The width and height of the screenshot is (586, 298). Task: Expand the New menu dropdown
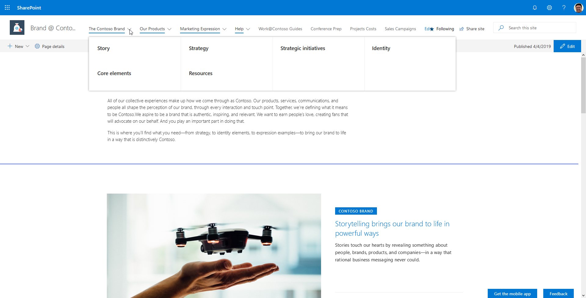click(x=28, y=46)
